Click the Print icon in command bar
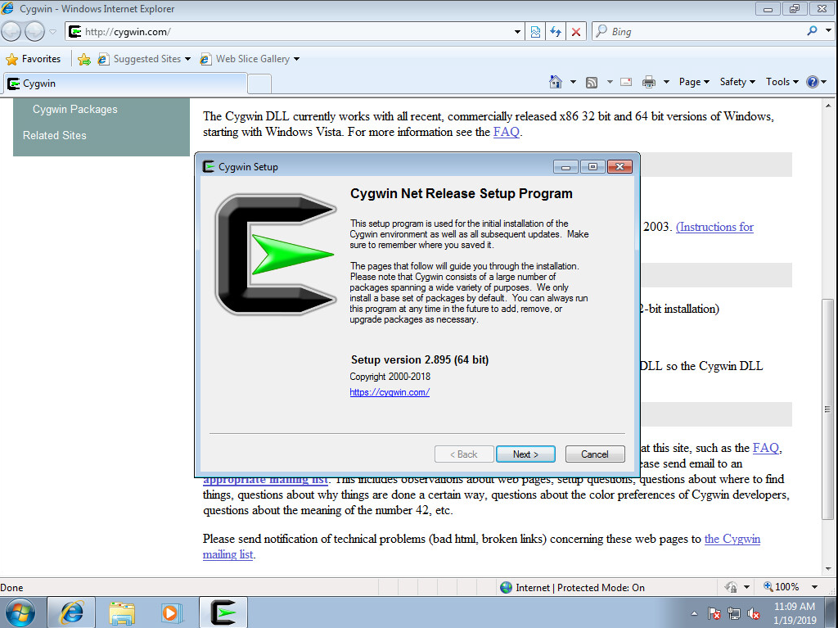Image resolution: width=838 pixels, height=628 pixels. click(649, 82)
